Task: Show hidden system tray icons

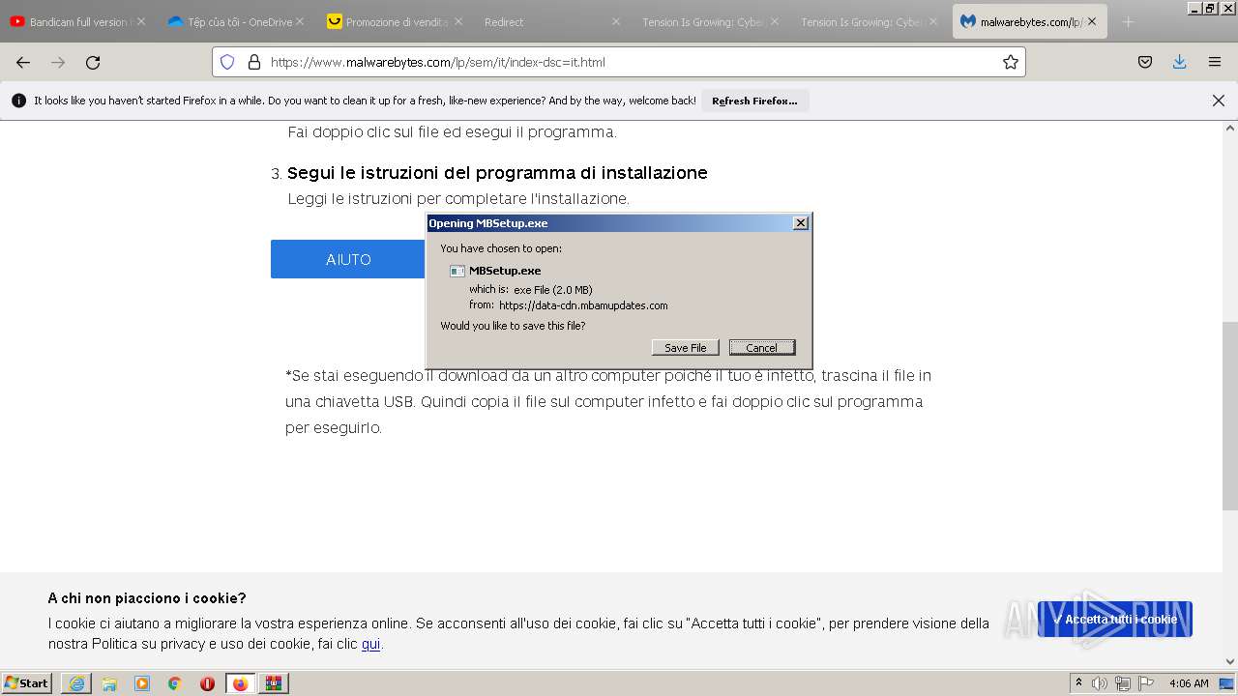Action: click(1078, 682)
